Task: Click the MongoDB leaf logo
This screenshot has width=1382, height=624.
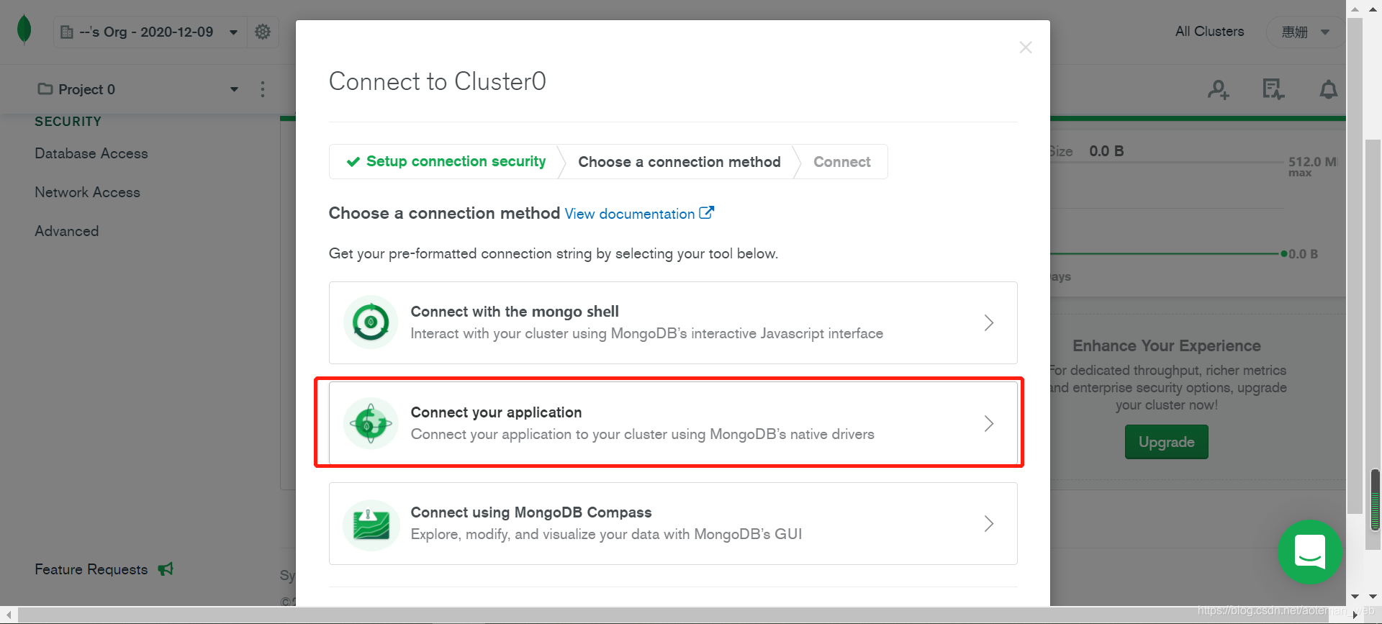Action: 24,30
